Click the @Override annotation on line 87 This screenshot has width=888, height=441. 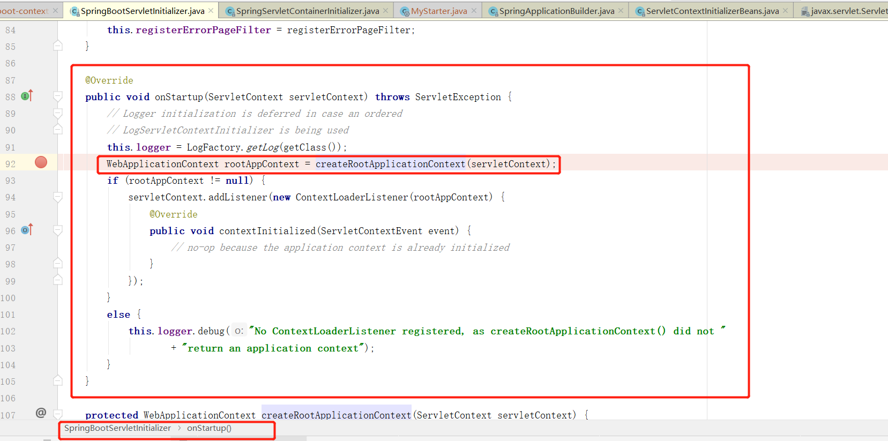pyautogui.click(x=109, y=80)
